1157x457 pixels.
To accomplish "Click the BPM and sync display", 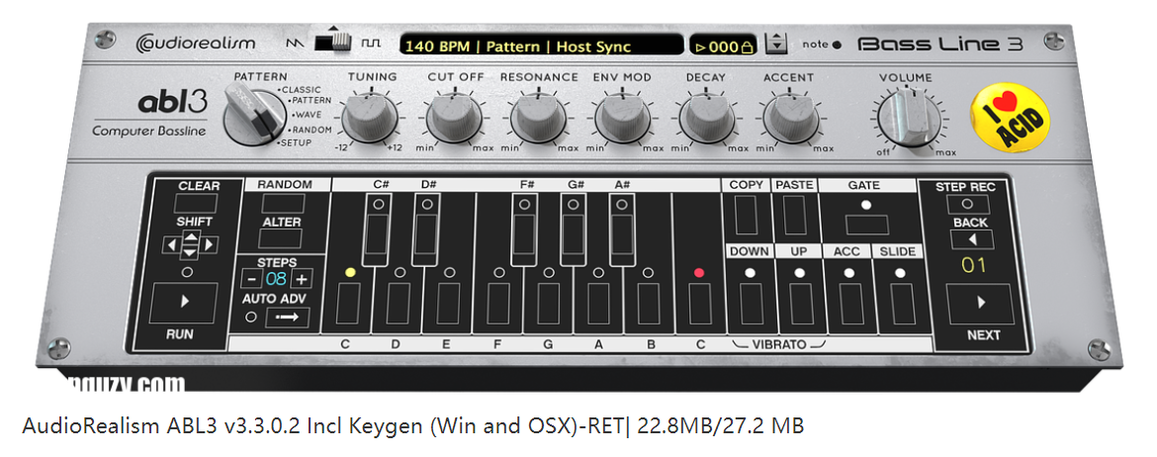I will click(541, 46).
